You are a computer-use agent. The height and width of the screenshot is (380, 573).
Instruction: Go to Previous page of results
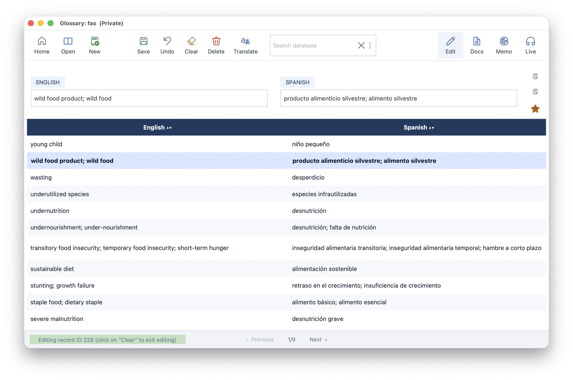[260, 340]
